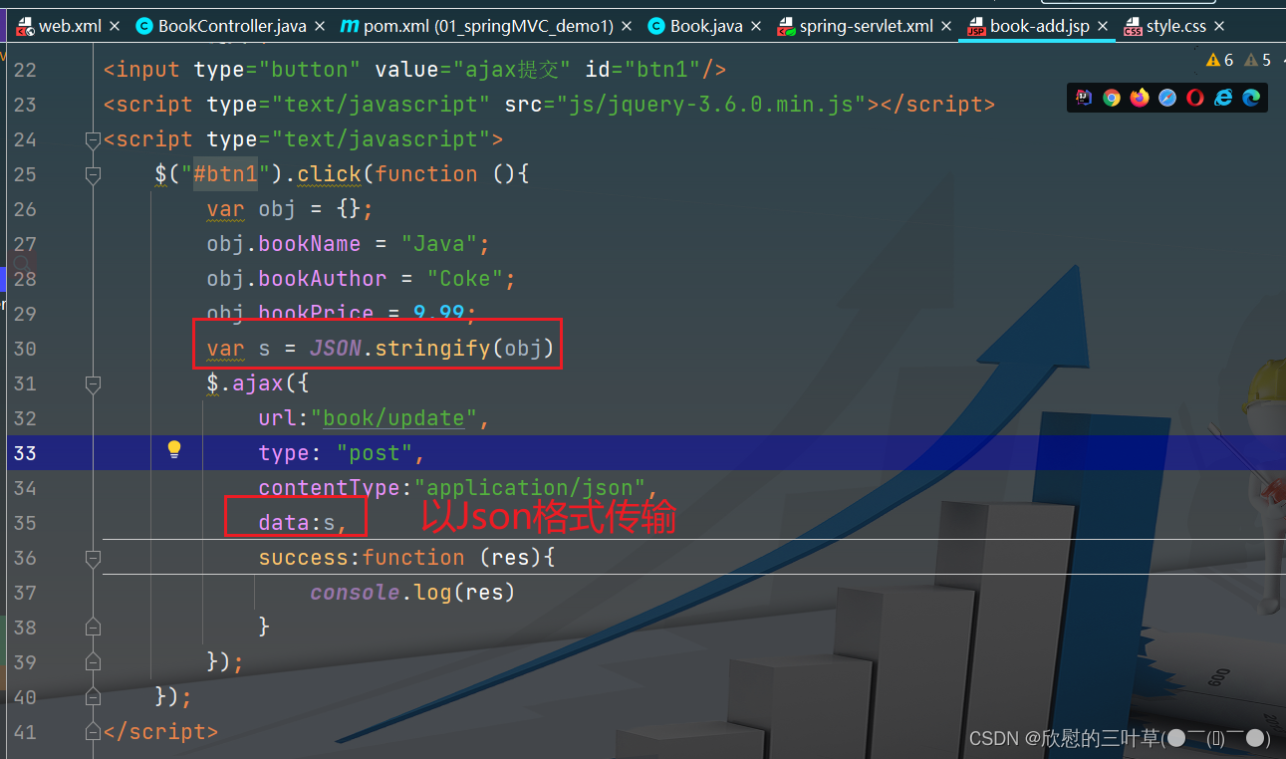1286x759 pixels.
Task: Switch to the BookController.java tab
Action: [232, 26]
